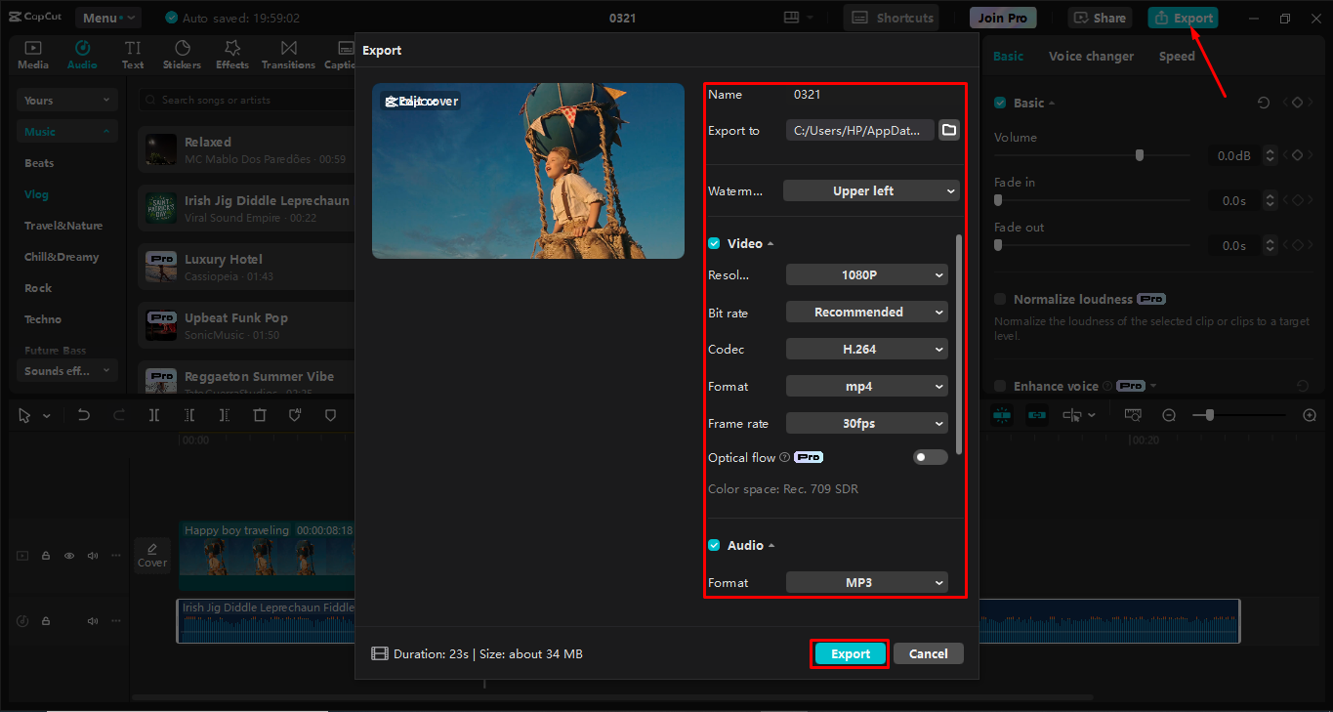Click the Undo icon above the timeline
1333x712 pixels.
pyautogui.click(x=83, y=414)
